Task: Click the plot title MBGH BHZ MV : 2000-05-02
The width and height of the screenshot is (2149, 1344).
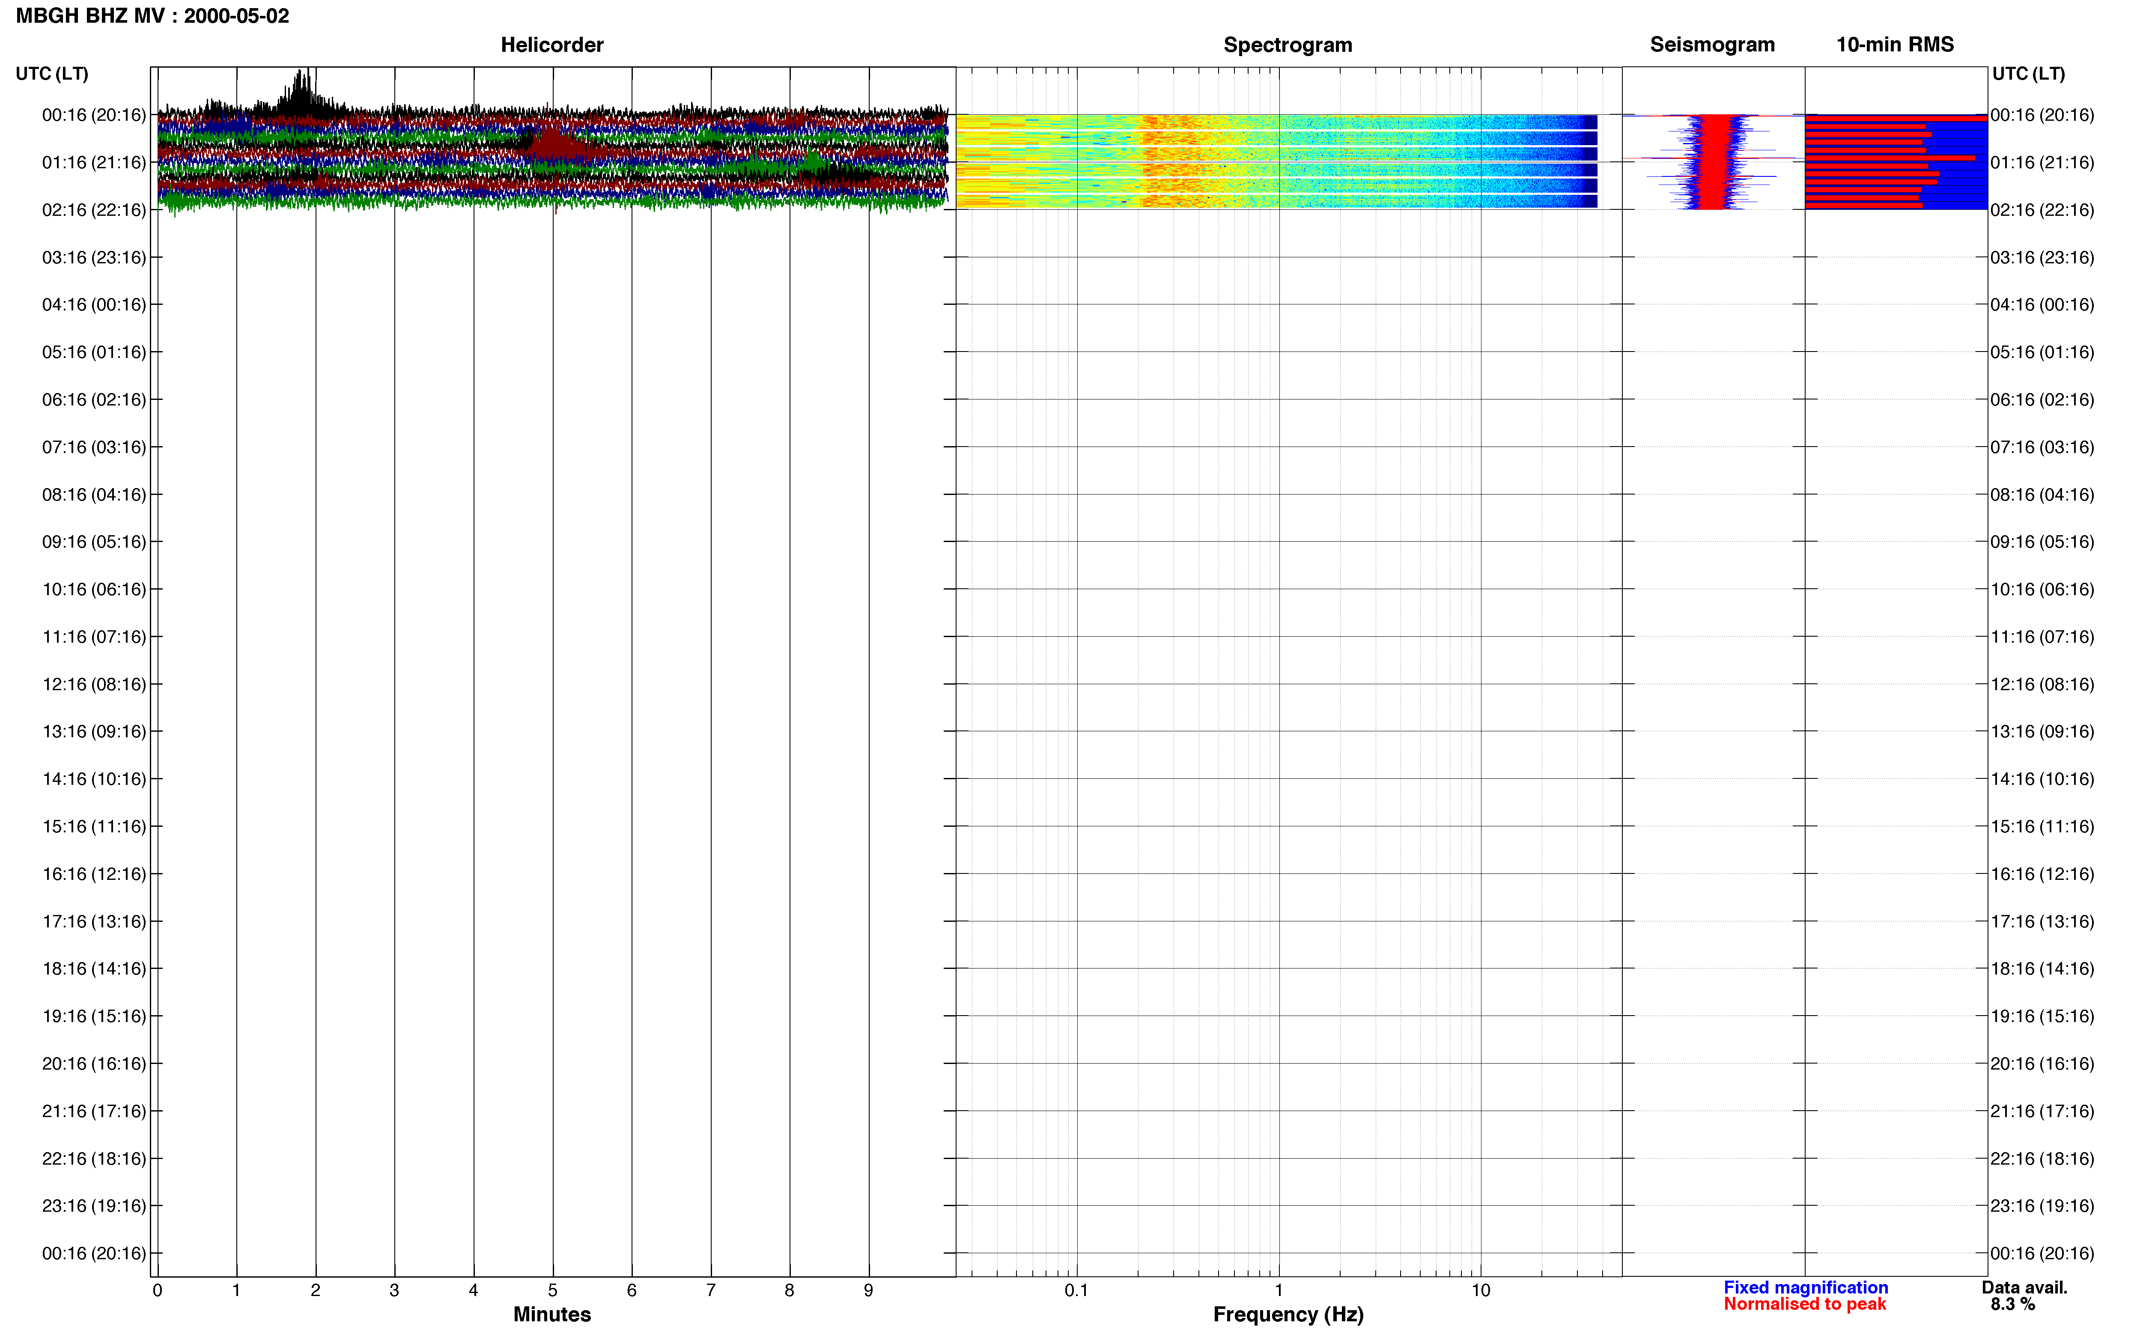Action: [153, 16]
